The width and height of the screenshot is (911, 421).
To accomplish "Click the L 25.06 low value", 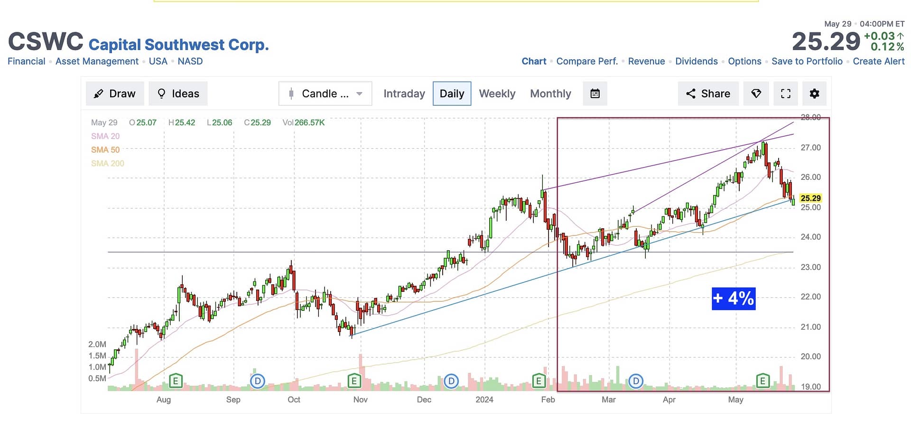I will [x=220, y=122].
